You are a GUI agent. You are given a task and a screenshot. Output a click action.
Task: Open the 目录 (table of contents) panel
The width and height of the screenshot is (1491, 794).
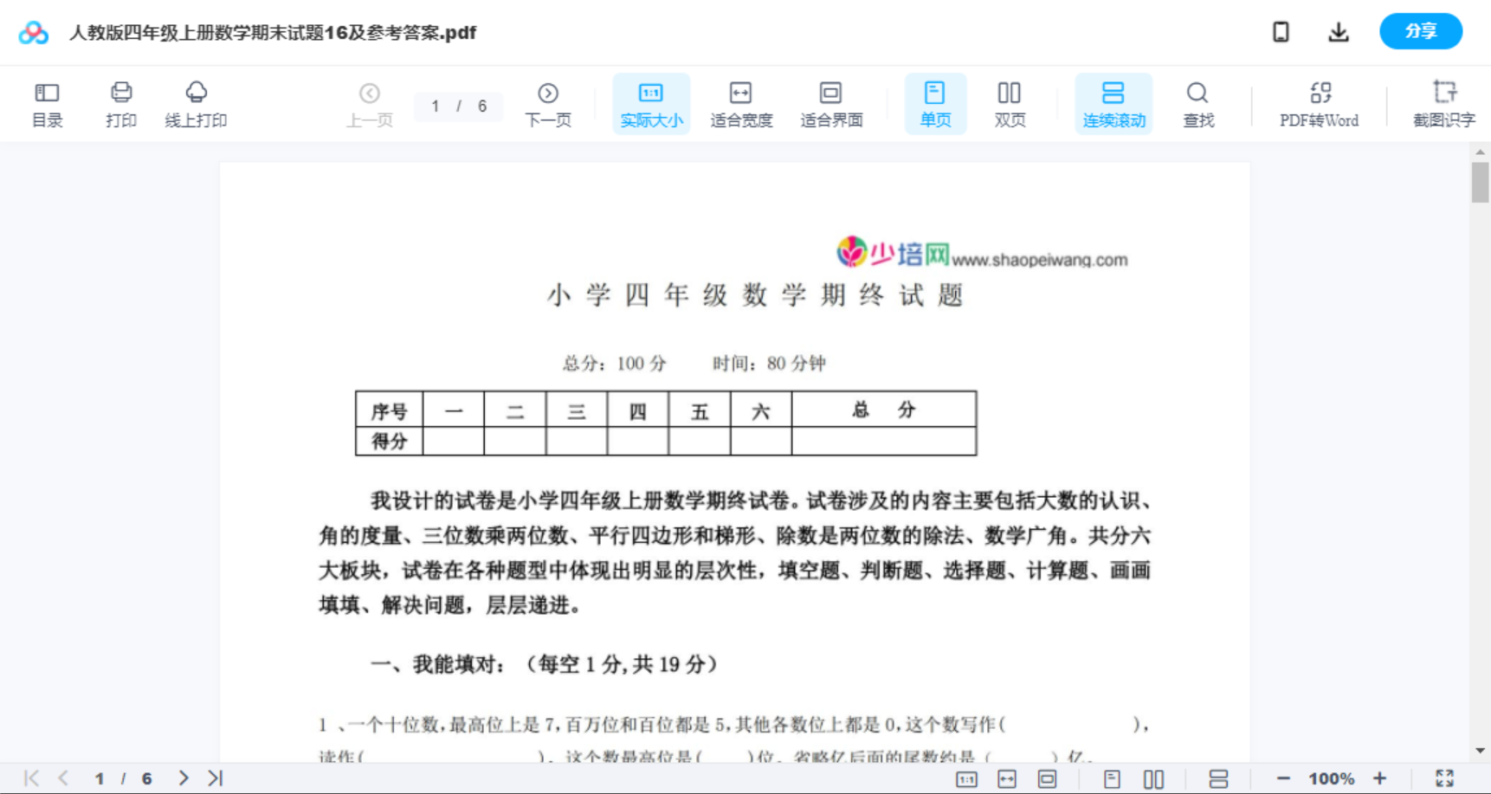[47, 102]
